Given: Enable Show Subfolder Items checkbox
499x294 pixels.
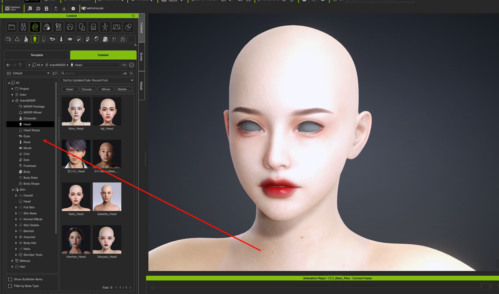Looking at the screenshot, I should 10,279.
